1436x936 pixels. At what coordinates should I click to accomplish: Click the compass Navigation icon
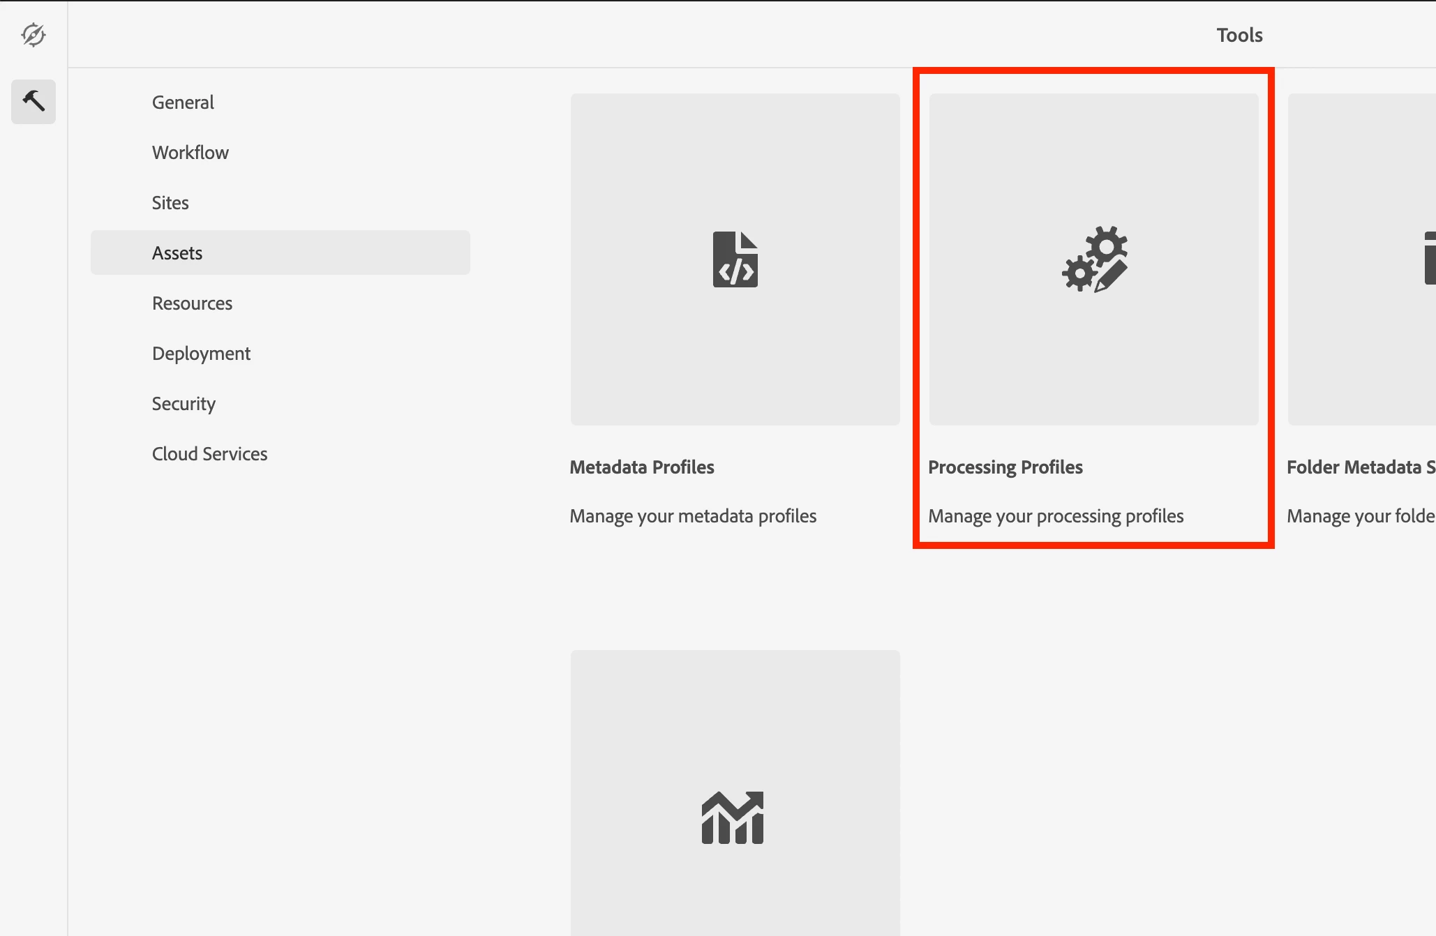(33, 34)
